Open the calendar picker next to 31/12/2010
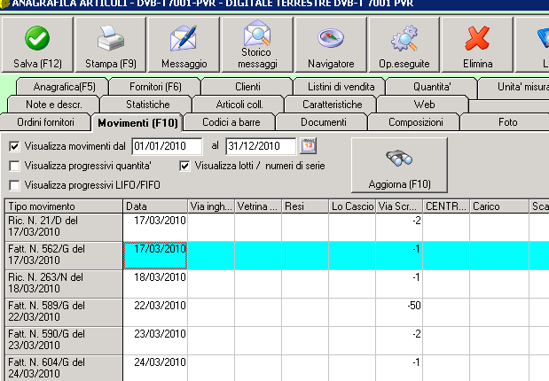This screenshot has width=549, height=381. point(308,146)
